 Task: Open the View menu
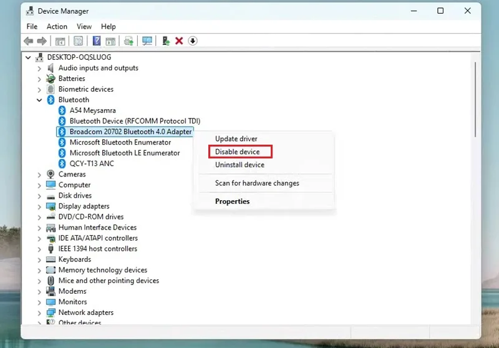click(84, 26)
